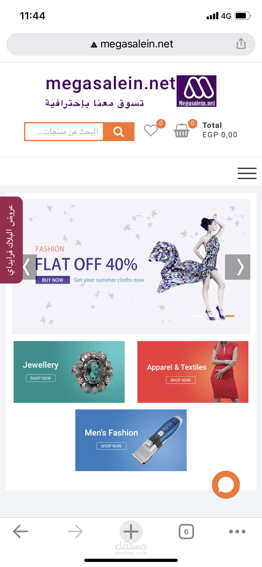Open a new tab with plus button

[x=131, y=532]
